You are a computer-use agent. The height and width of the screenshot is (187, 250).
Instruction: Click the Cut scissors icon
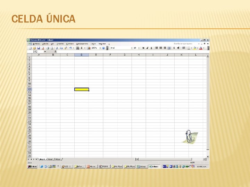57,48
